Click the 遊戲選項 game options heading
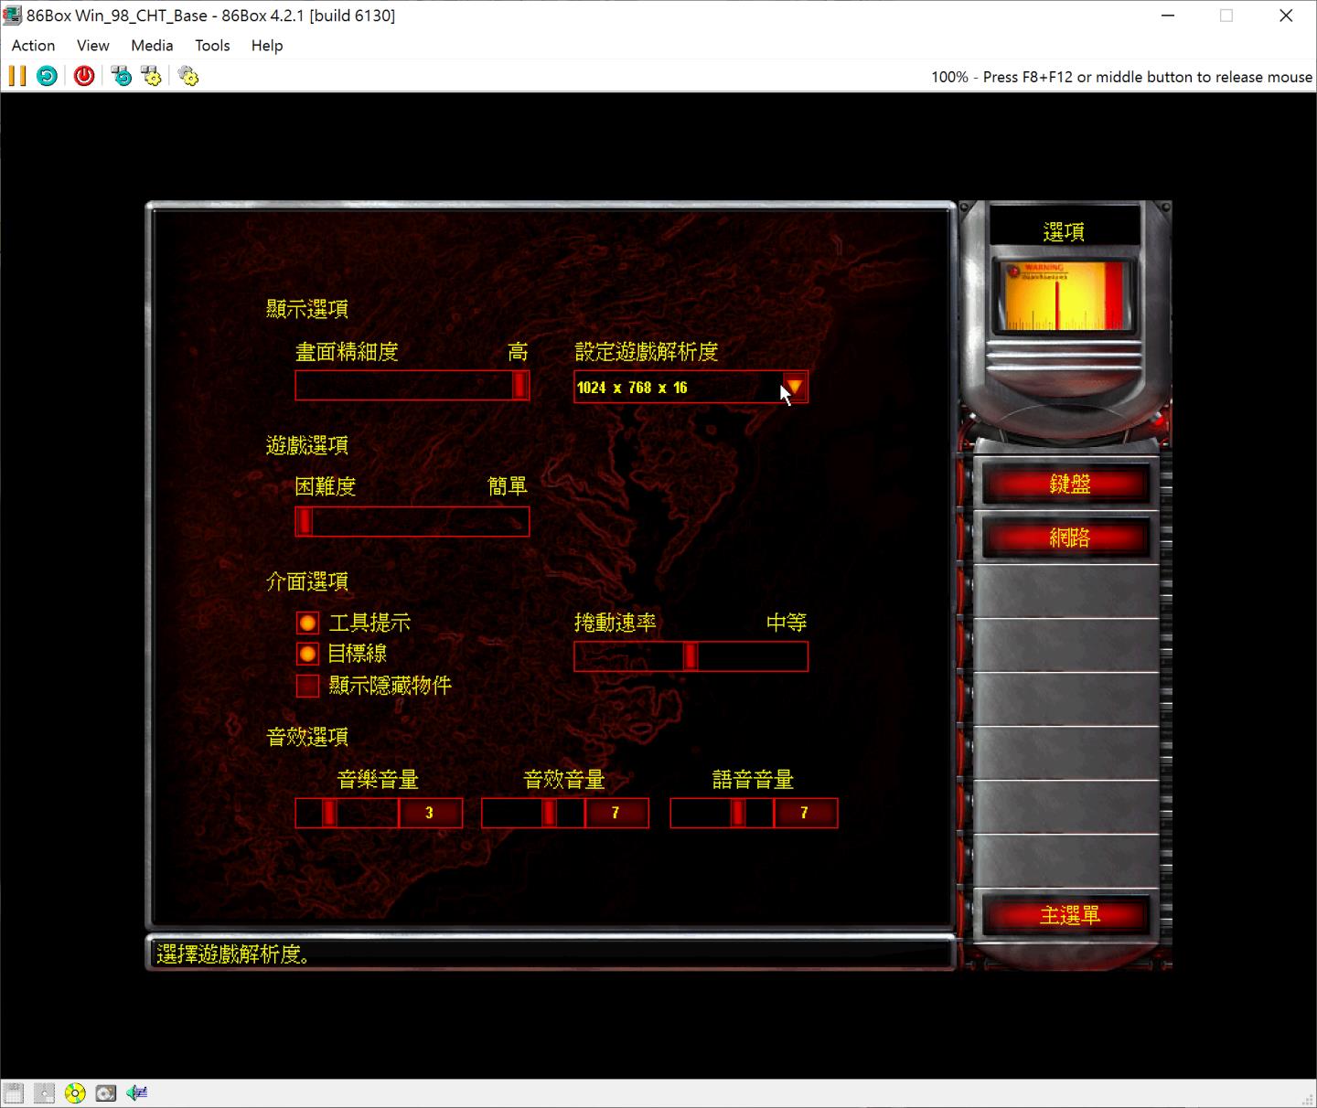Image resolution: width=1317 pixels, height=1108 pixels. pos(307,445)
